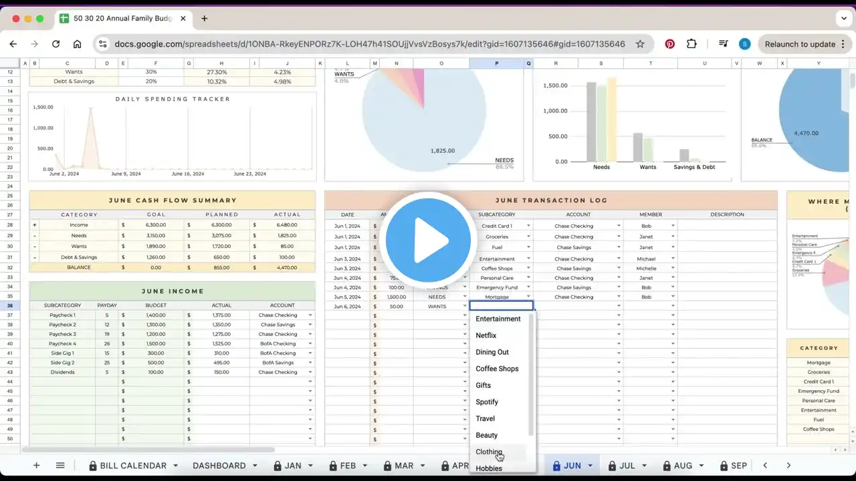Click the subcategory dropdown list scrollbar
This screenshot has height=481, width=856.
click(x=532, y=374)
